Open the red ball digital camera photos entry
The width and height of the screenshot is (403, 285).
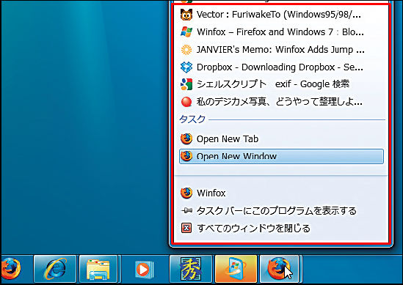click(x=281, y=102)
